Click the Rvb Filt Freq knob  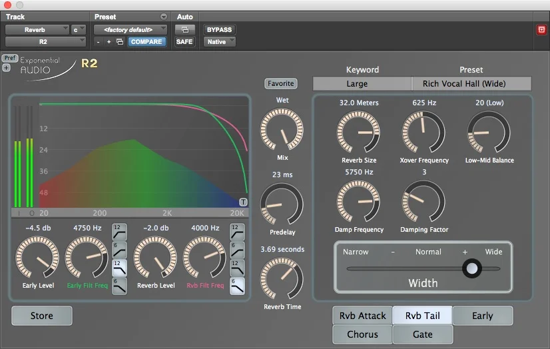tap(204, 258)
